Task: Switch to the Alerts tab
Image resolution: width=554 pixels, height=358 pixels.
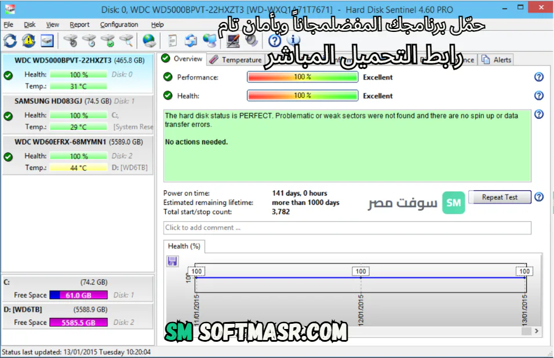Action: (x=497, y=60)
